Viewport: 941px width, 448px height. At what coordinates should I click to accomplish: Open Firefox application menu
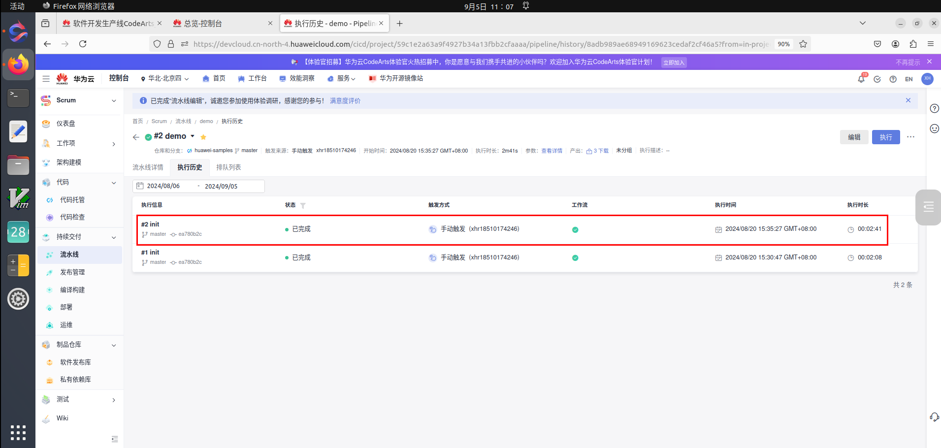(931, 44)
